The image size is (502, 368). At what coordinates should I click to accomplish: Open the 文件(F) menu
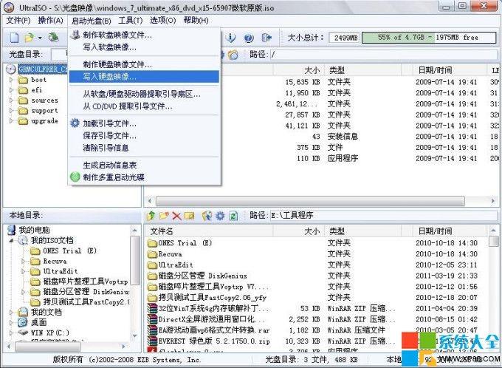point(18,21)
